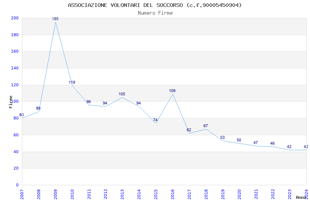Click the data label 94 for 2012
Image resolution: width=310 pixels, height=201 pixels.
105,103
